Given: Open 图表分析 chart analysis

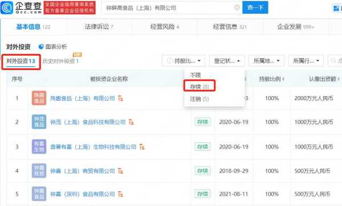Looking at the screenshot, I should 53,47.
